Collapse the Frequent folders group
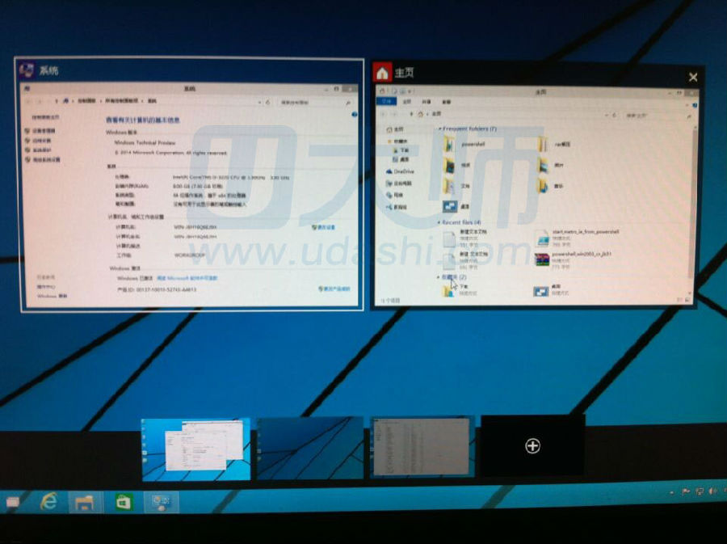727x544 pixels. pyautogui.click(x=439, y=129)
